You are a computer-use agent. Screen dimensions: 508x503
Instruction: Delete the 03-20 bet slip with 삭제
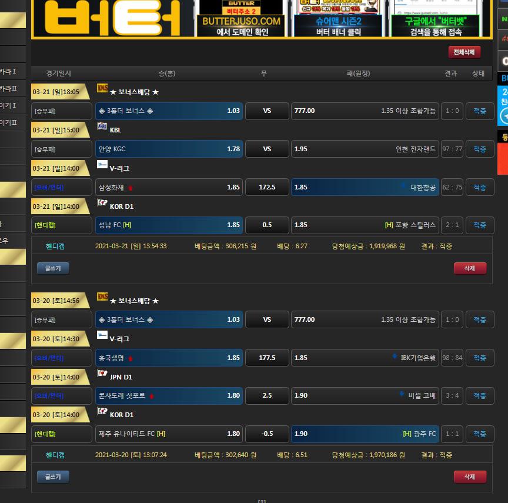point(469,477)
